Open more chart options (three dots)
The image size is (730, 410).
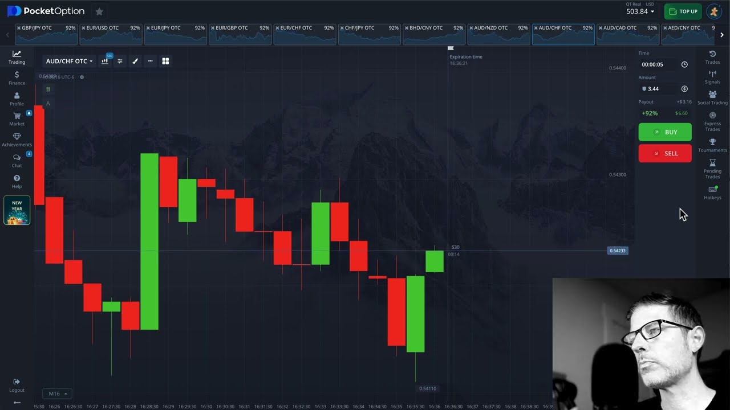tap(150, 61)
